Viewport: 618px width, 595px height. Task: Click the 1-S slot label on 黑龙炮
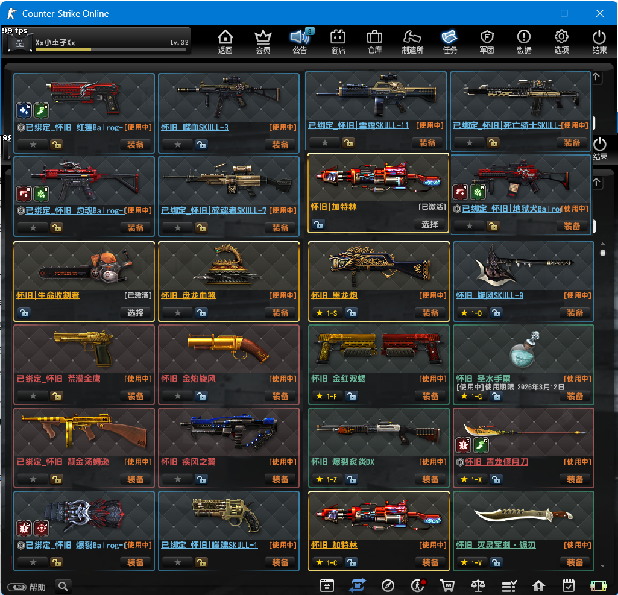pyautogui.click(x=327, y=313)
